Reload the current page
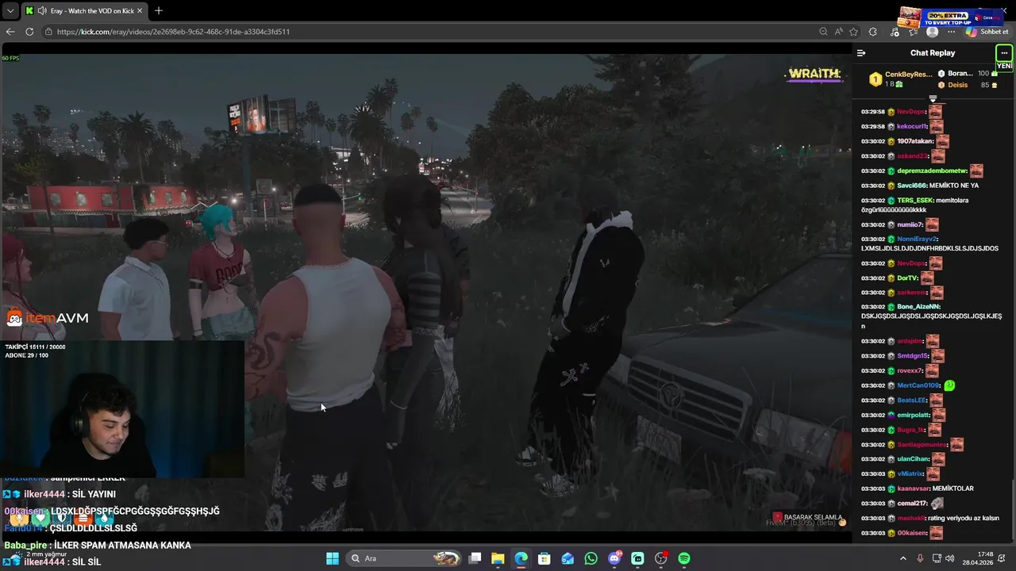1016x571 pixels. click(29, 32)
